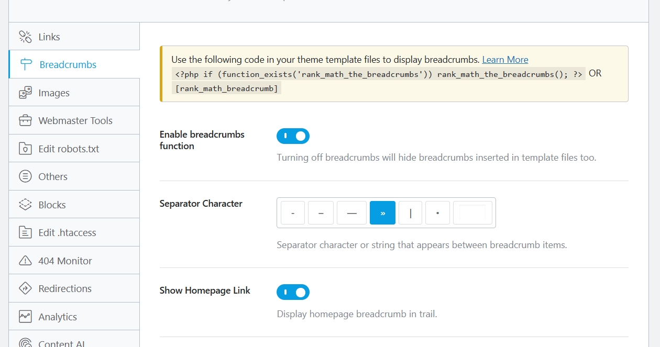Viewport: 660px width, 347px height.
Task: Click the Edit robots.txt file icon
Action: 25,149
